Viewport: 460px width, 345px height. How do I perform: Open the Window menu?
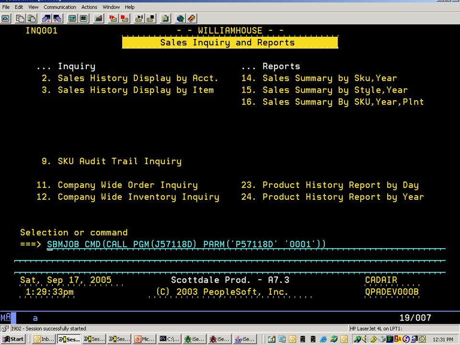pyautogui.click(x=111, y=7)
